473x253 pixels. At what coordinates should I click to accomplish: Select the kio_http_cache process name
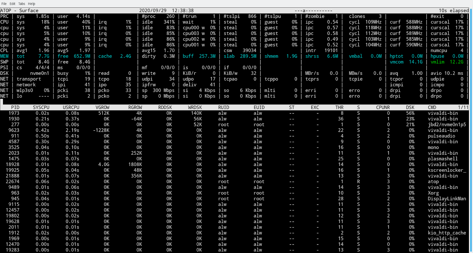[447, 233]
